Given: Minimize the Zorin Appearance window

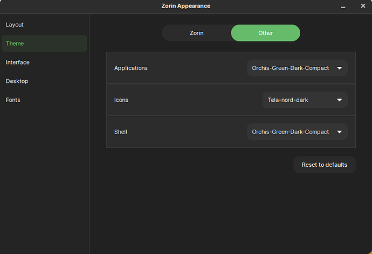Looking at the screenshot, I should [343, 6].
